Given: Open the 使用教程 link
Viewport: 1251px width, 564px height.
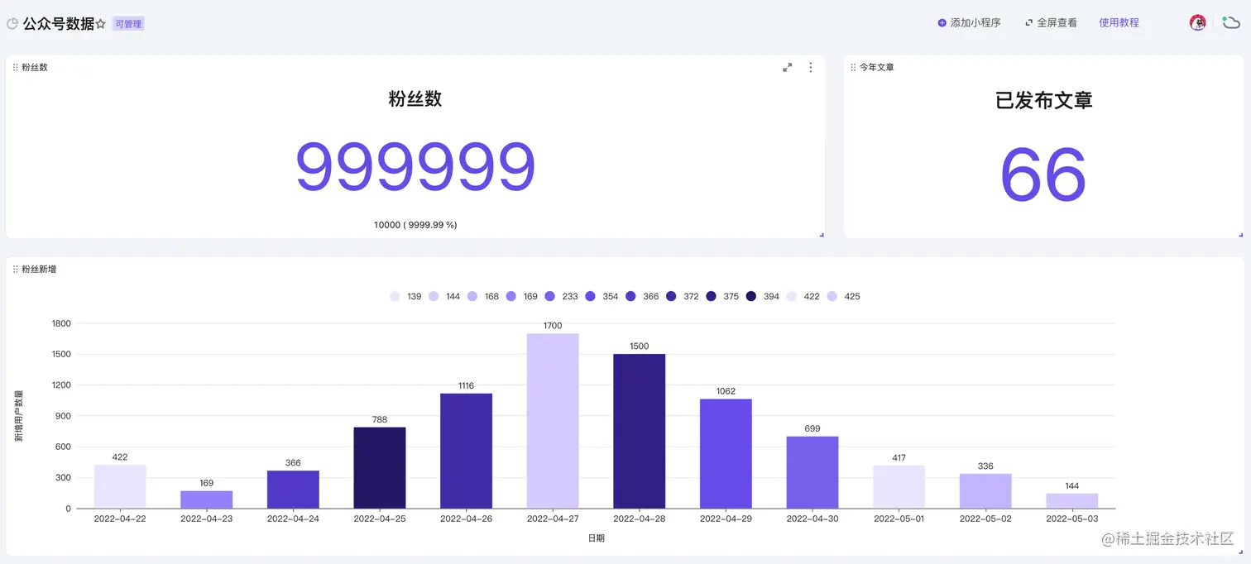Looking at the screenshot, I should (x=1119, y=23).
